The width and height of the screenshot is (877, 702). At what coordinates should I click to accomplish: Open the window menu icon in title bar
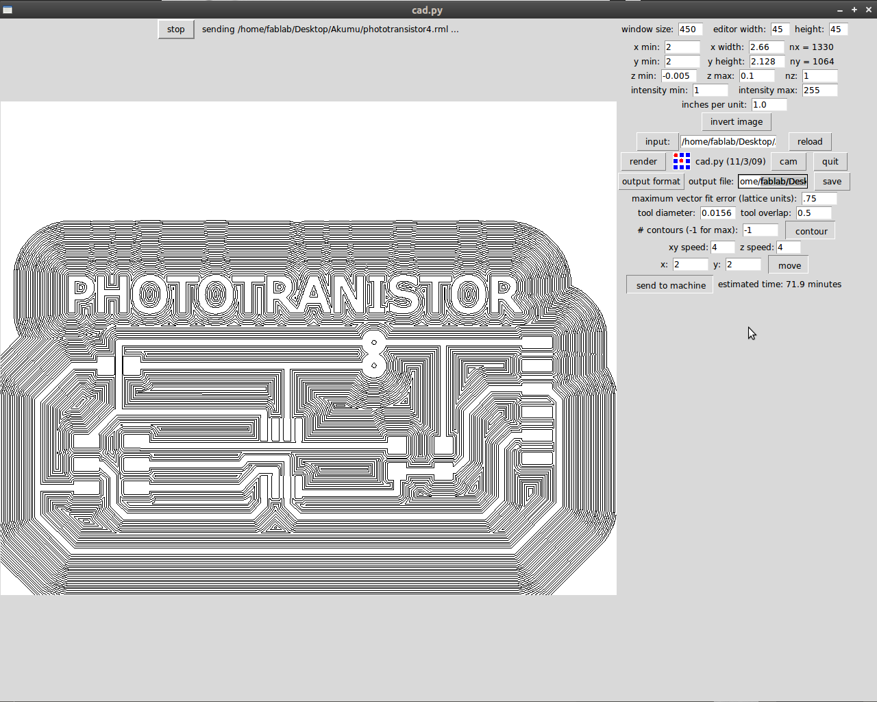pos(8,10)
